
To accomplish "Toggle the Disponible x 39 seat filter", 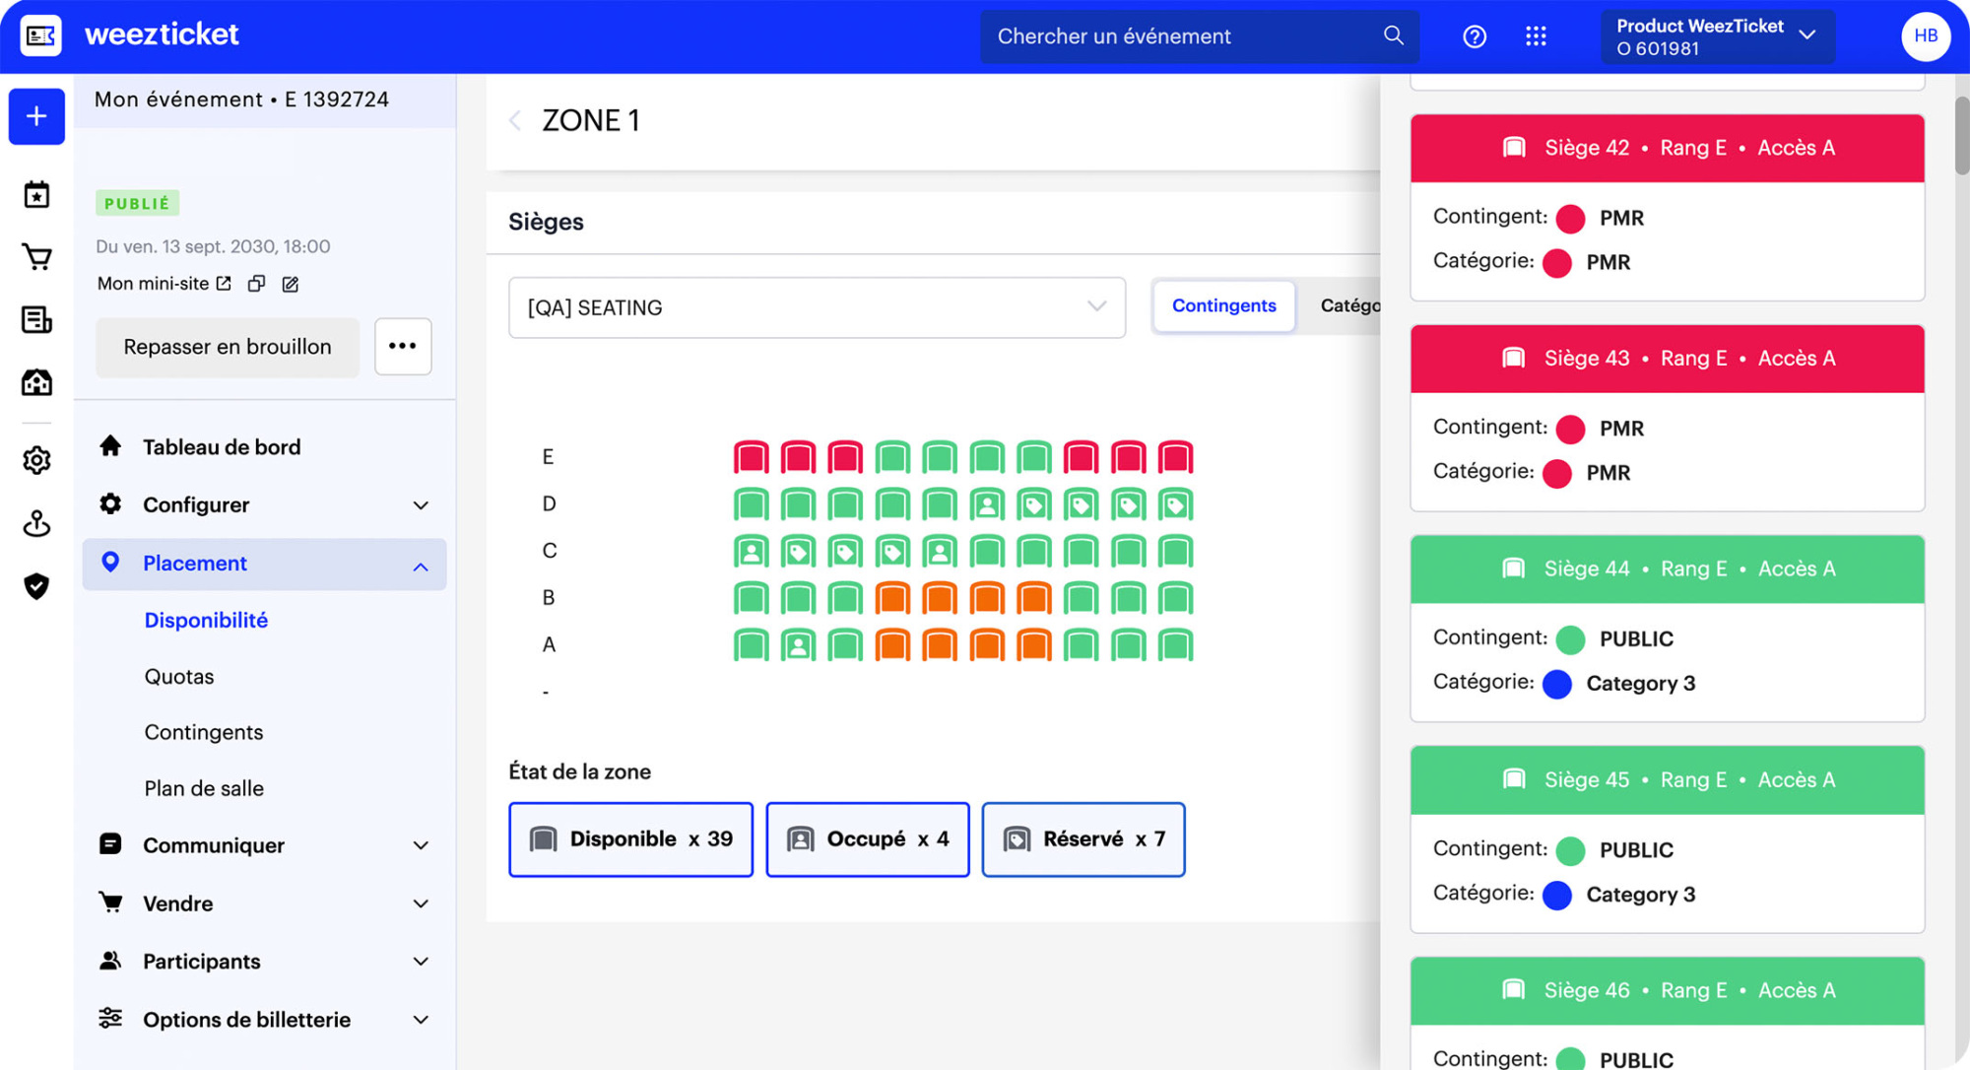I will (629, 839).
